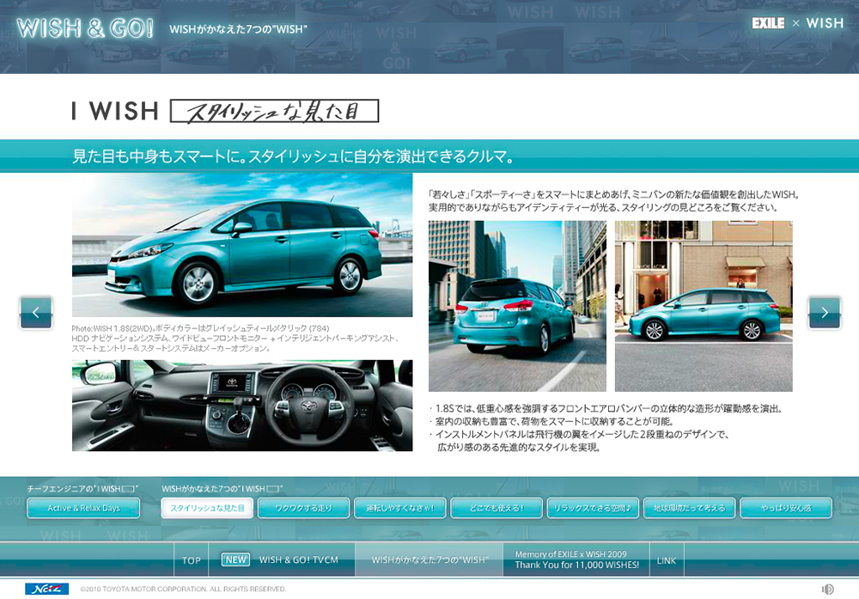Click the copyright TOYOTA MOTOR CORPORATION text
Image resolution: width=859 pixels, height=599 pixels.
tap(183, 590)
